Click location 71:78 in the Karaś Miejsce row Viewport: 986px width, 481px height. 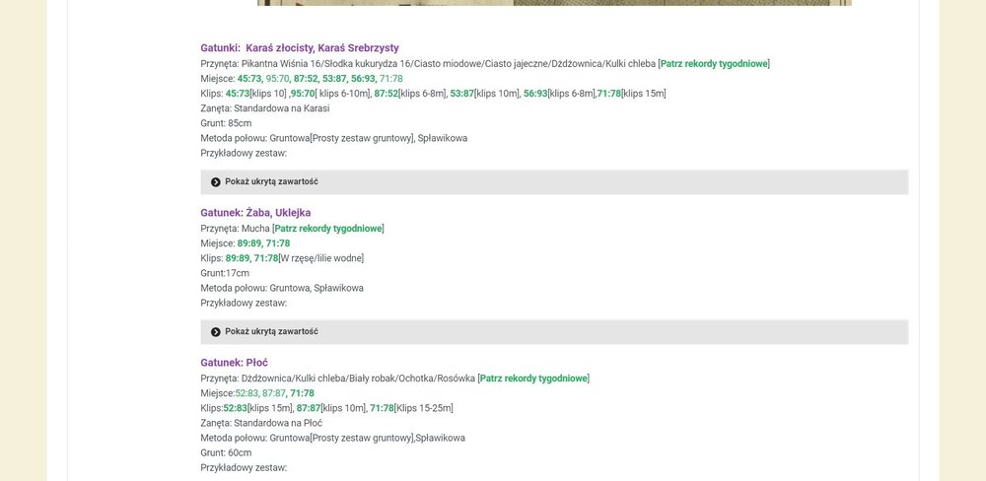(x=391, y=79)
